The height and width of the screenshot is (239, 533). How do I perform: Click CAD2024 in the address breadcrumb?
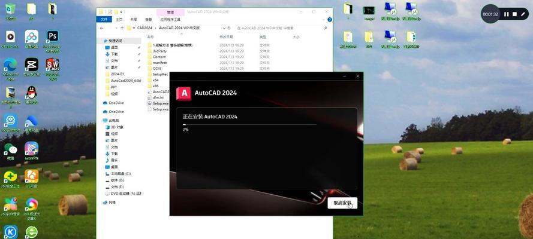(x=145, y=27)
